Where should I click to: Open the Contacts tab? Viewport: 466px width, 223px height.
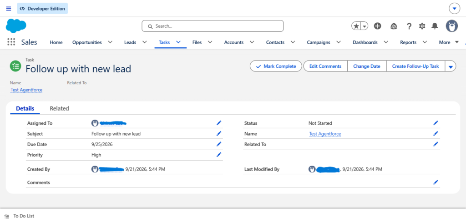[x=275, y=42]
